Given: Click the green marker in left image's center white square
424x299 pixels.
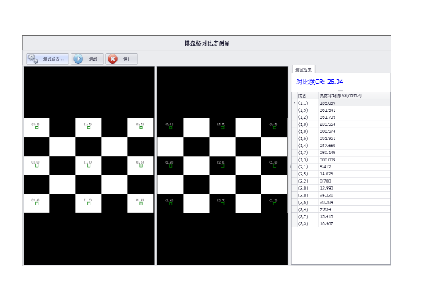Looking at the screenshot, I should point(89,165).
